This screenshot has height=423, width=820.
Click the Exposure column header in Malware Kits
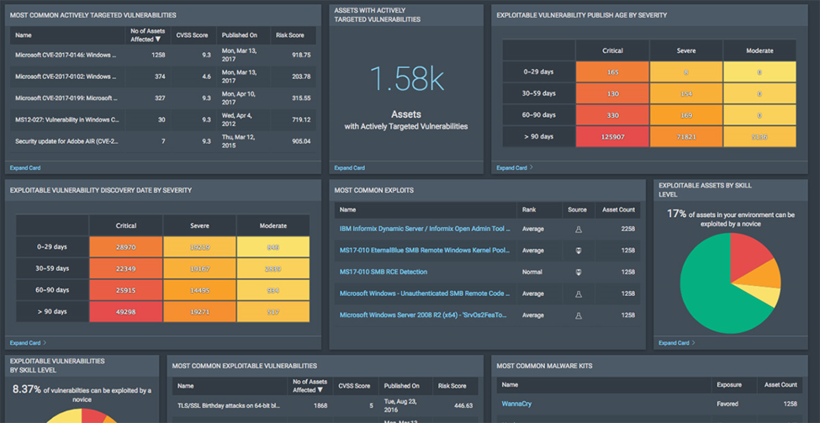coord(728,385)
